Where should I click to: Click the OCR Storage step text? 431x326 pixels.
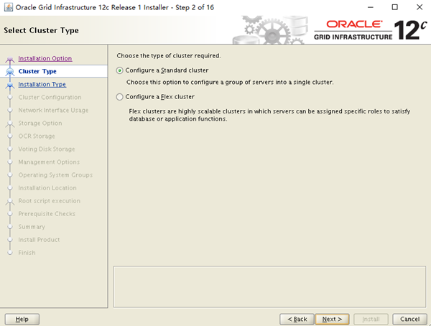pyautogui.click(x=37, y=136)
